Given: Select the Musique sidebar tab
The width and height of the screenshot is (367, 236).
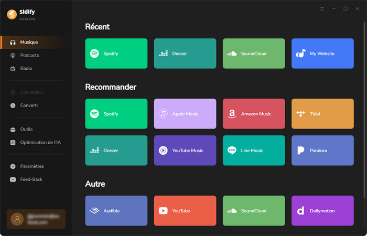Looking at the screenshot, I should click(x=29, y=42).
